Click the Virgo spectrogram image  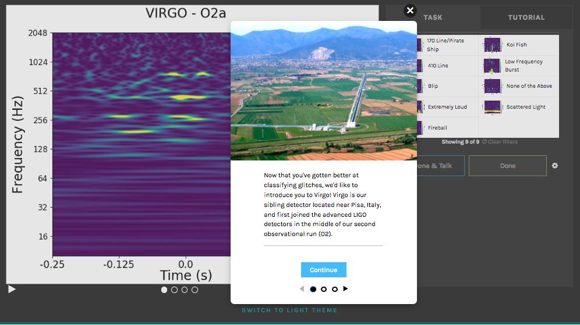118,144
